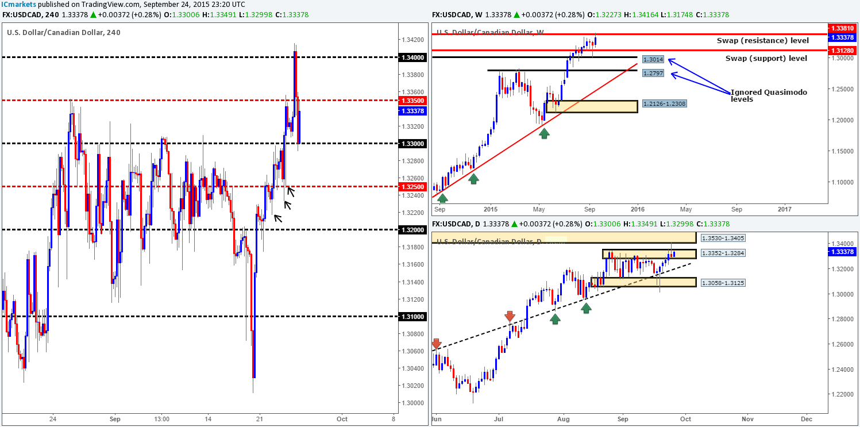Viewport: 860px width, 427px height.
Task: Select the red 1.33810 price label on weekly chart
Action: click(841, 28)
